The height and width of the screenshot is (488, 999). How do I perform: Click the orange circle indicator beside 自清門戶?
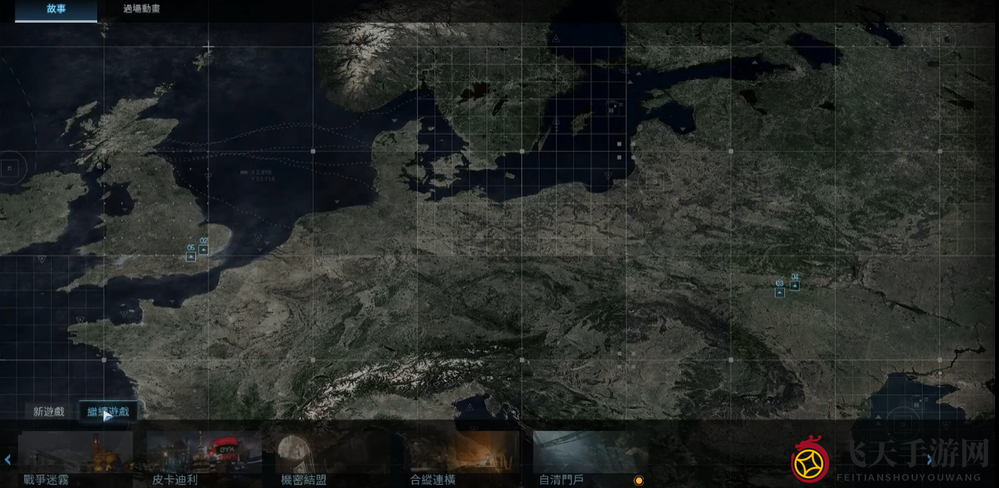tap(638, 480)
